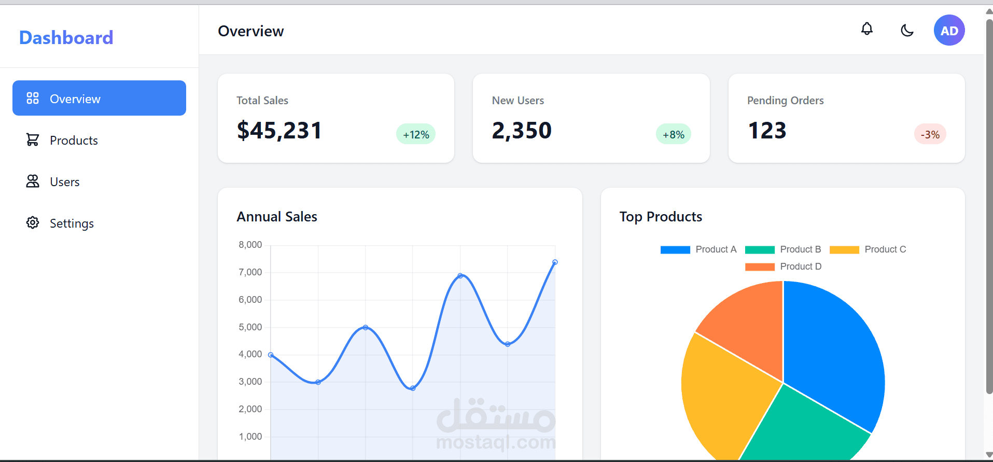Click the Overview grid icon in sidebar
The height and width of the screenshot is (462, 993).
pyautogui.click(x=33, y=98)
